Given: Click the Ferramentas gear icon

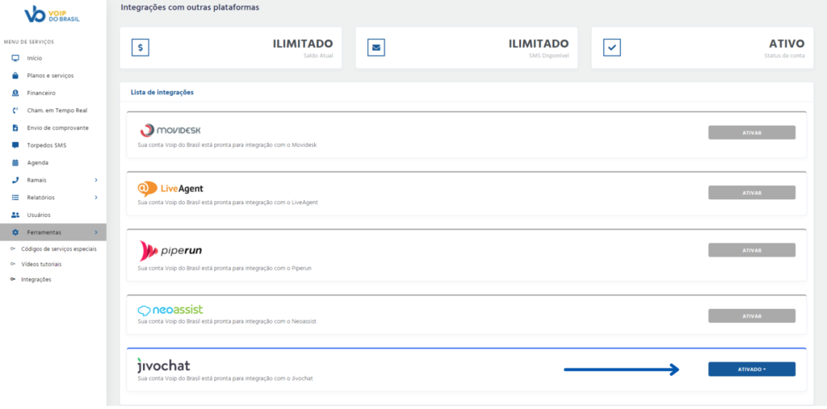Looking at the screenshot, I should point(15,232).
